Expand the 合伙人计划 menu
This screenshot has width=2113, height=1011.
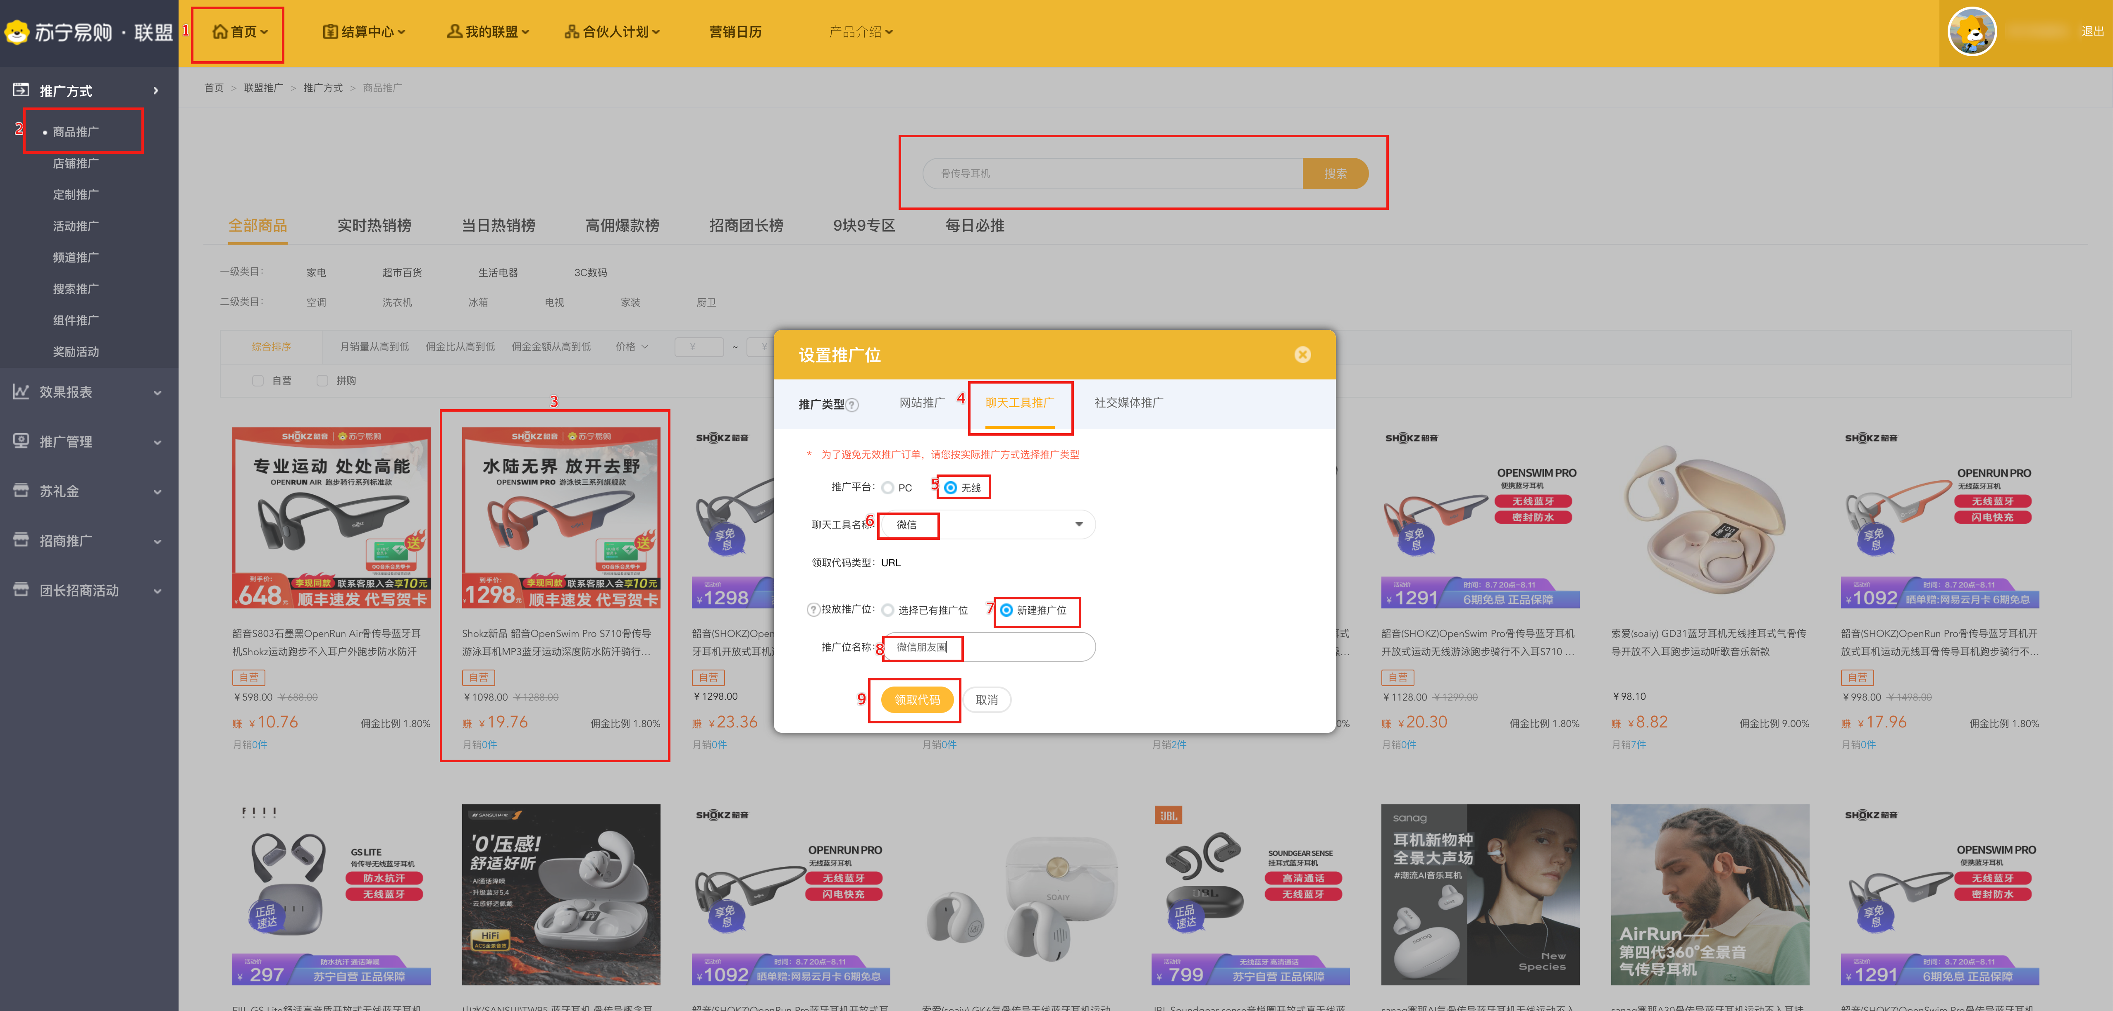click(x=656, y=32)
